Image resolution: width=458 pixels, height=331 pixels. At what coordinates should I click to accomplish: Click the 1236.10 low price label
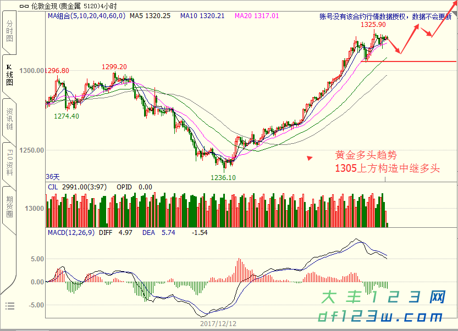[223, 177]
